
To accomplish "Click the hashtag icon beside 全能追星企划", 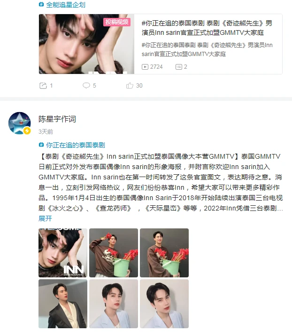I will 41,4.
